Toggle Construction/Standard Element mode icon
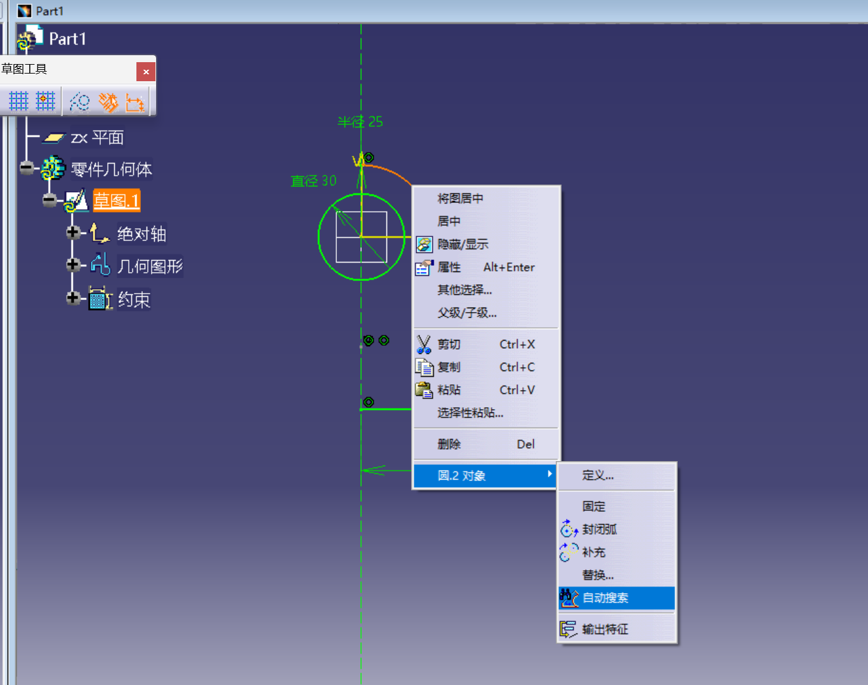Image resolution: width=868 pixels, height=685 pixels. 80,102
